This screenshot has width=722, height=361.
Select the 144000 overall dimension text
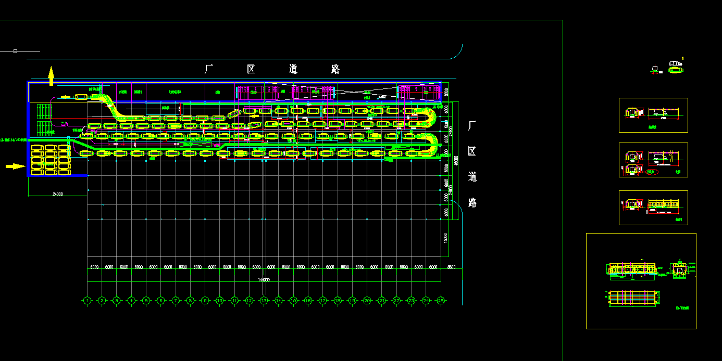[x=264, y=280]
